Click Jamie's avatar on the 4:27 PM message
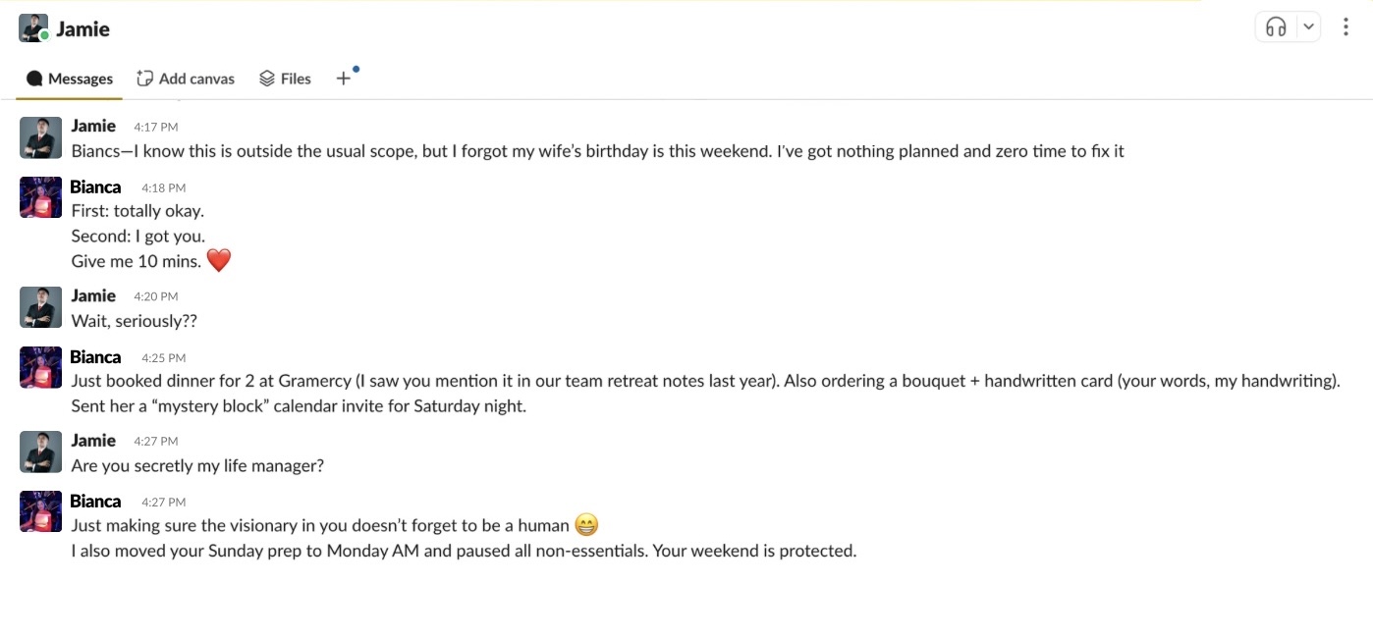Screen dimensions: 1373x638 pyautogui.click(x=40, y=452)
